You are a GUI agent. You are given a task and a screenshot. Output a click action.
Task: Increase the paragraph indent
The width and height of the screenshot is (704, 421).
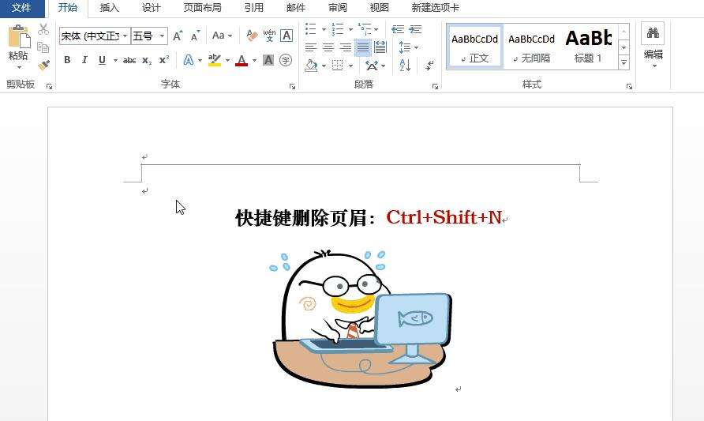point(415,29)
